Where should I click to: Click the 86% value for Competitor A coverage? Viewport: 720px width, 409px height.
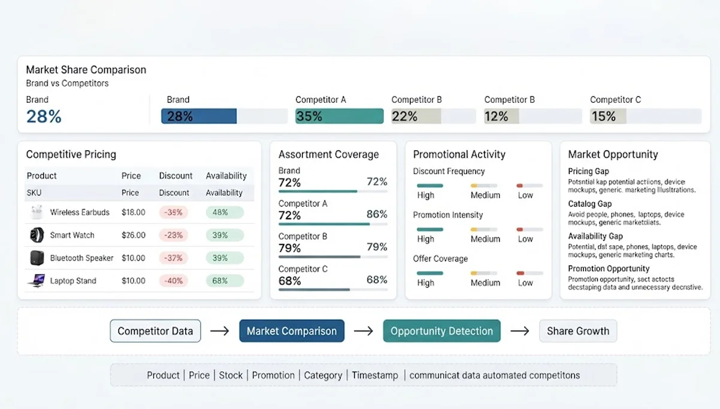click(377, 214)
